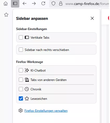Click the padlock site security icon
Viewport: 110px width, 123px height.
[x=61, y=4]
